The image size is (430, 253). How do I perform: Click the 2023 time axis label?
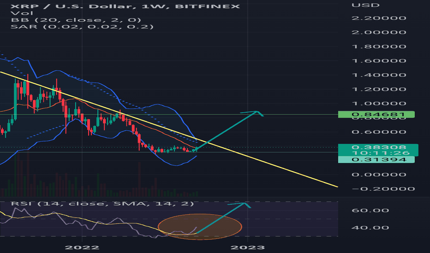[x=248, y=247]
